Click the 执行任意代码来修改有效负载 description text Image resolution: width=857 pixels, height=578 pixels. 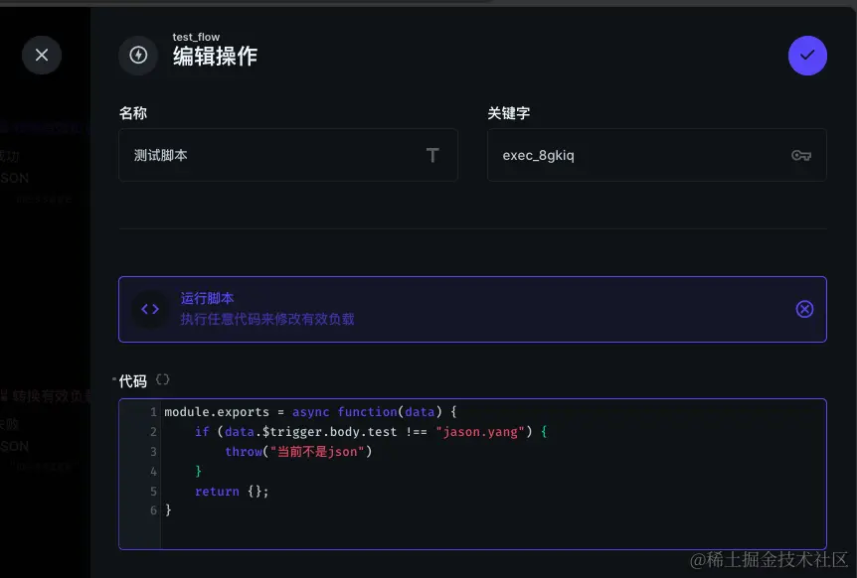point(267,320)
